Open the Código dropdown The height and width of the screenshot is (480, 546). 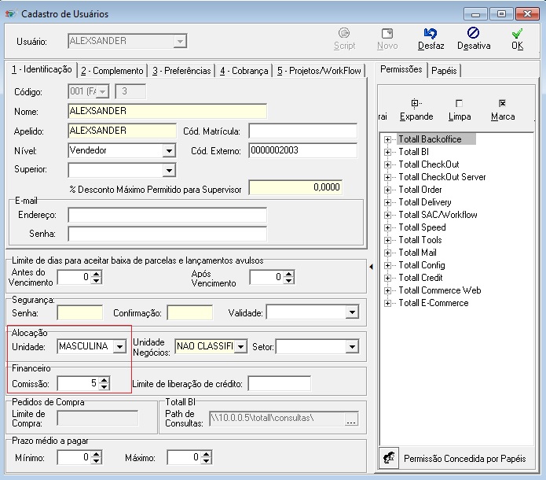103,92
